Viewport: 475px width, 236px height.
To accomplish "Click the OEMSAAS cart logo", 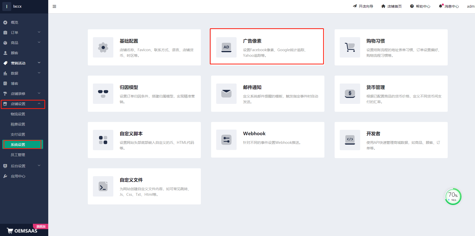I will tap(10, 231).
